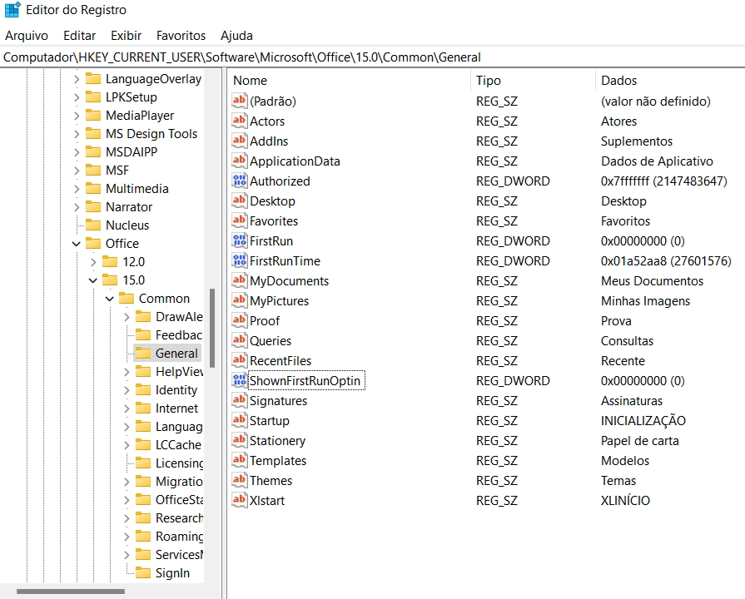
Task: Expand the MediaPlayer key
Action: [x=77, y=116]
